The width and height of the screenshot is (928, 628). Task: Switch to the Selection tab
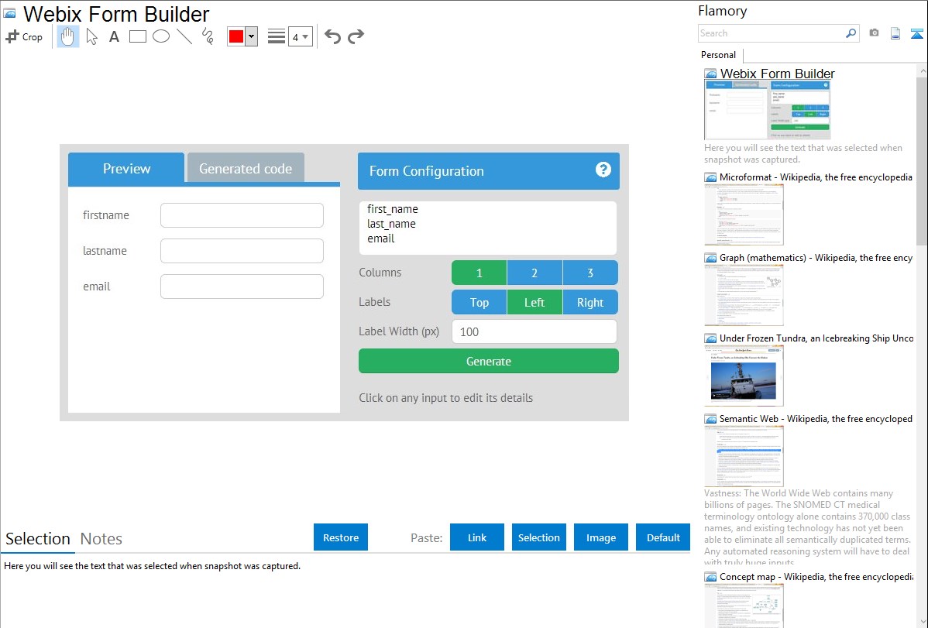[38, 539]
